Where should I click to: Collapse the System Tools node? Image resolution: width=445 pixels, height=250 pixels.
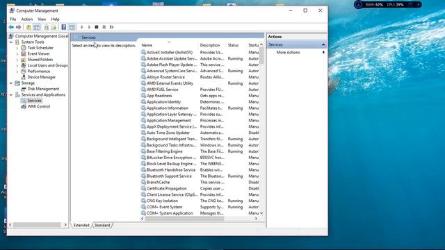tap(11, 42)
